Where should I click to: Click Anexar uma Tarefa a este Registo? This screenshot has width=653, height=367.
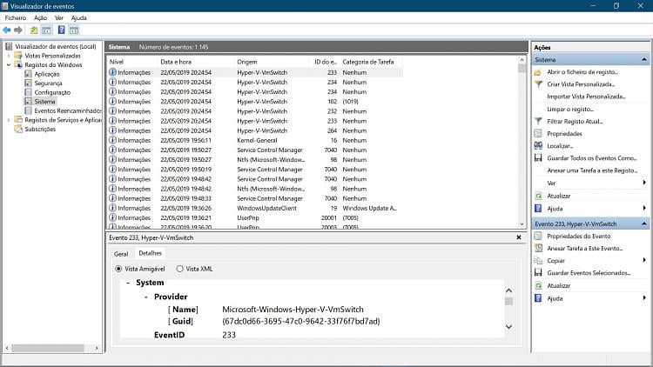tap(592, 170)
